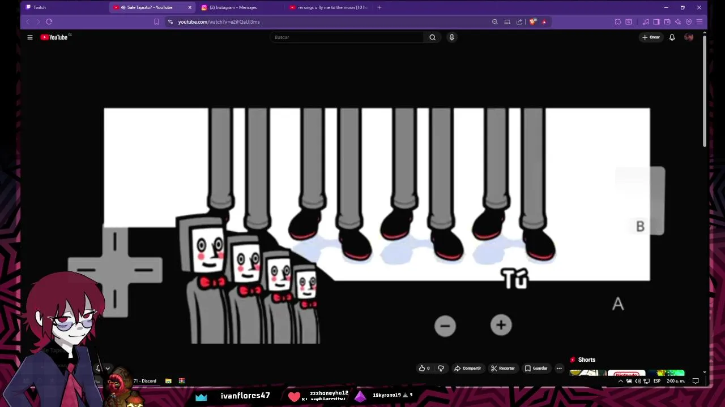
Task: Bookmark this page icon
Action: 156,21
